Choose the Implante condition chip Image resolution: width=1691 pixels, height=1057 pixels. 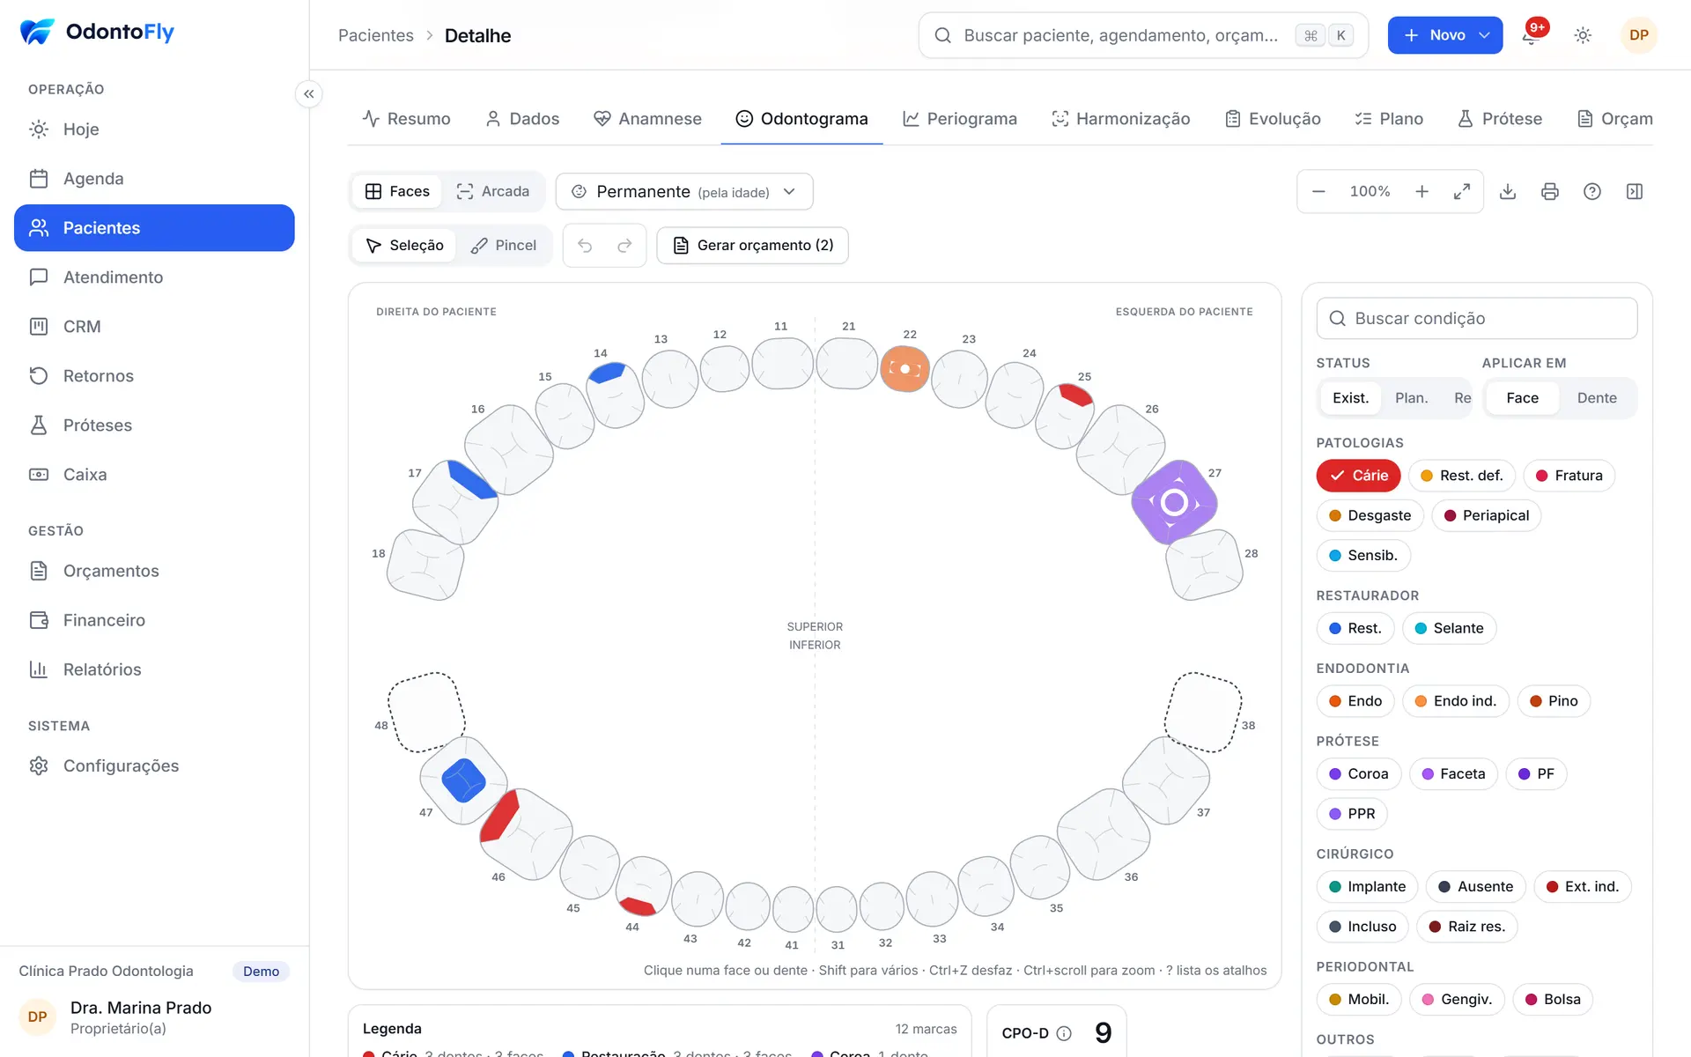[x=1367, y=887]
